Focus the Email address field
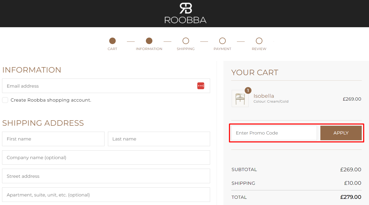 pyautogui.click(x=106, y=86)
